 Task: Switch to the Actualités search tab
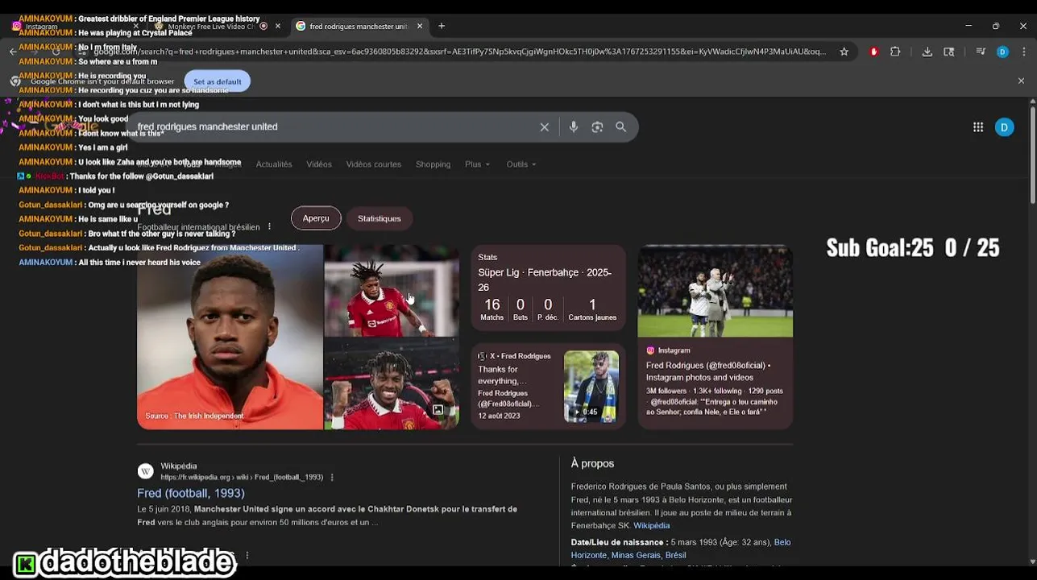(x=274, y=164)
